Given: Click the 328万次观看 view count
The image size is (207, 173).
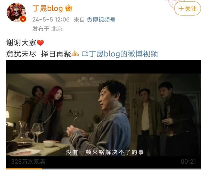Looking at the screenshot, I should pos(28,162).
